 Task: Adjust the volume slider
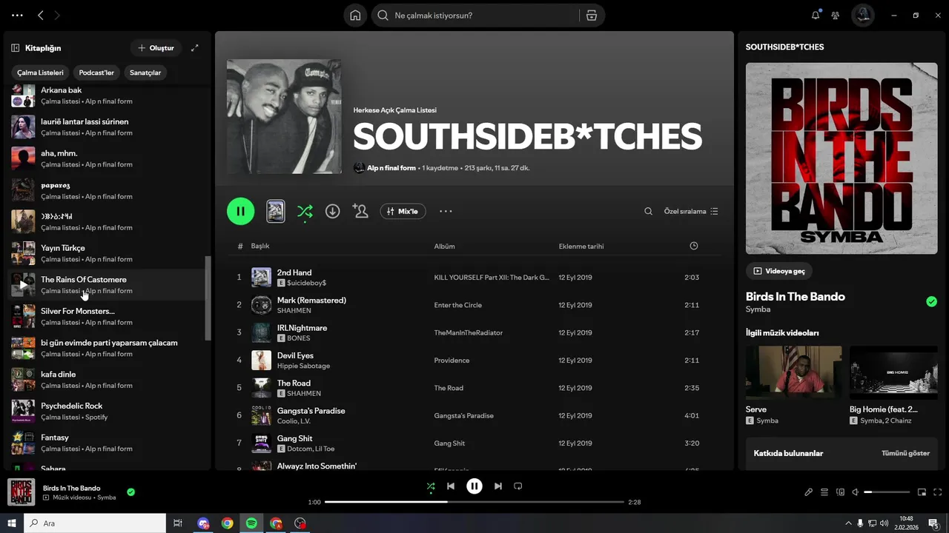(x=887, y=492)
